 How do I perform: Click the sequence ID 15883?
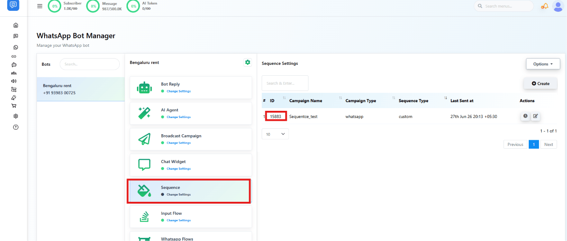(276, 116)
